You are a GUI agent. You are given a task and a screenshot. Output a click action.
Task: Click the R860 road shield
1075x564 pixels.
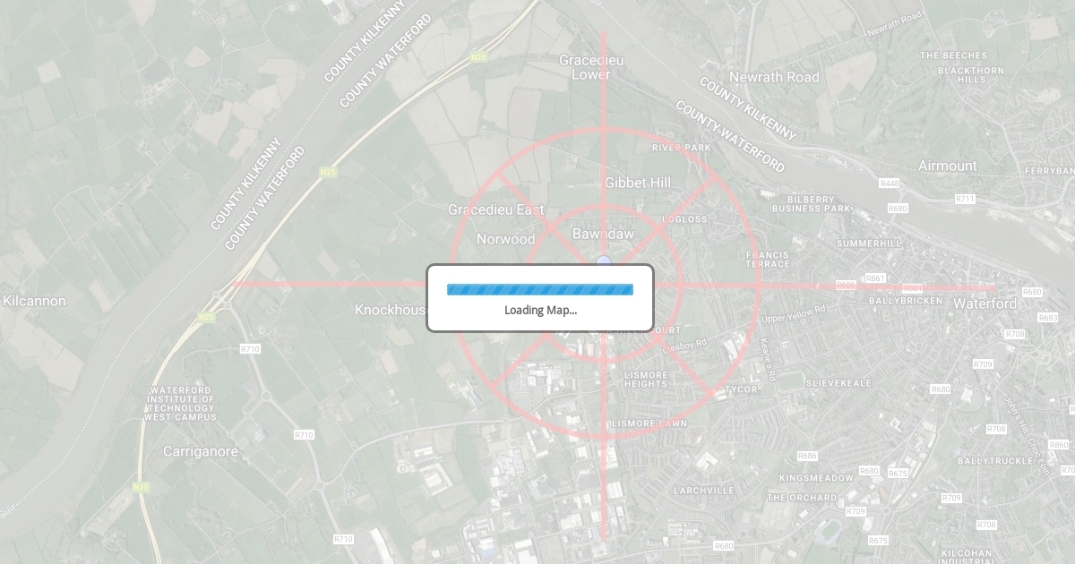point(1059,445)
